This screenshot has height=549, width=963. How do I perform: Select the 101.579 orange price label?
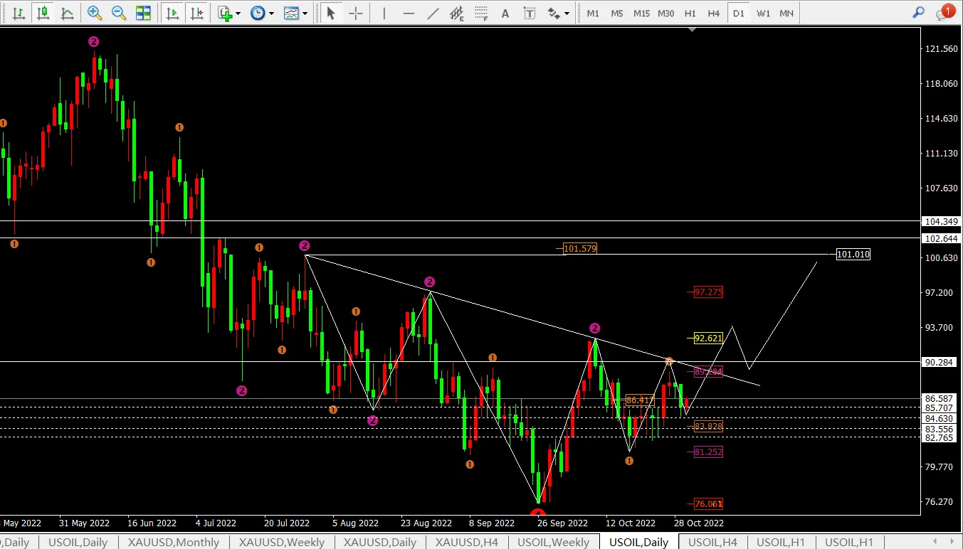(580, 248)
